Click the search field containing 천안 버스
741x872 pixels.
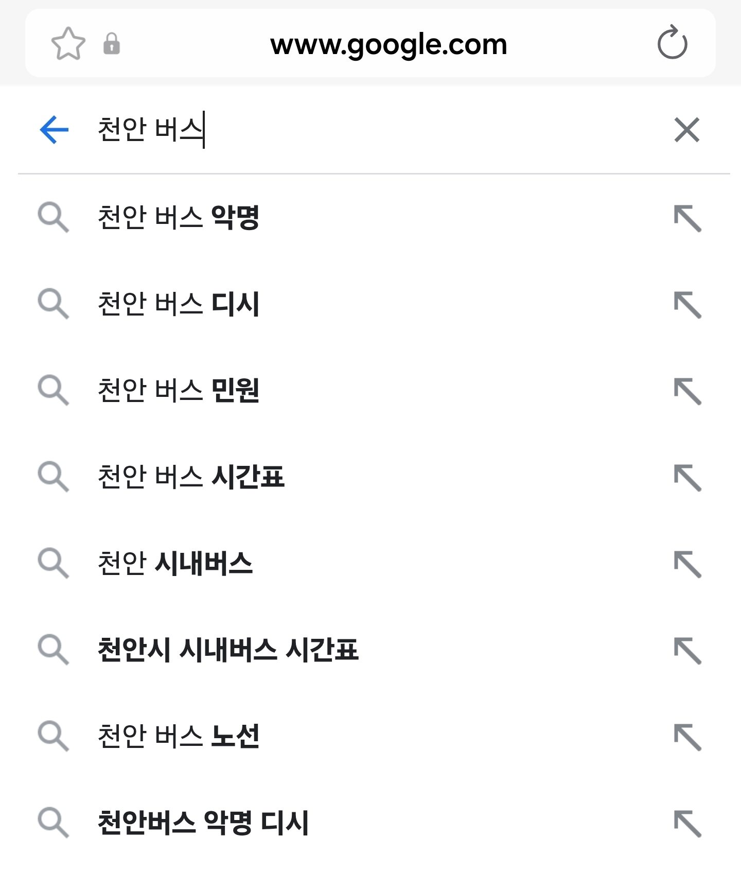[360, 130]
